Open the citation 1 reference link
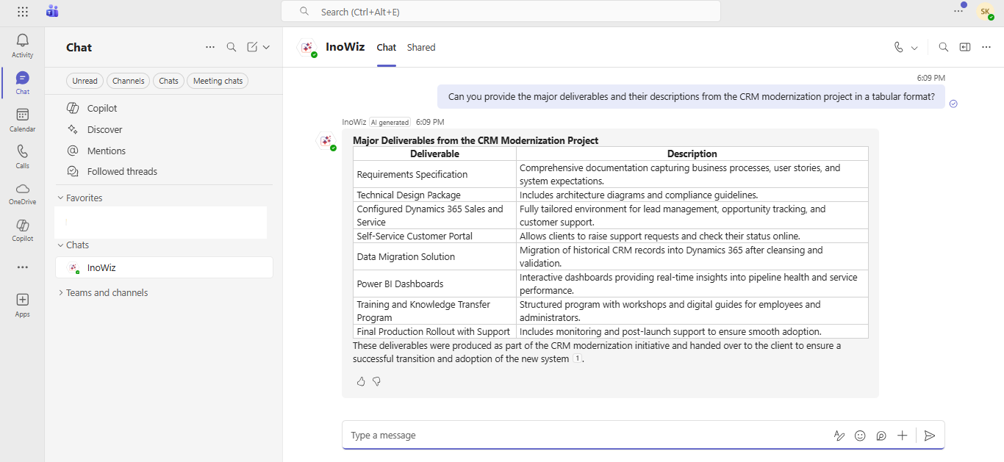The height and width of the screenshot is (462, 1004). [577, 358]
